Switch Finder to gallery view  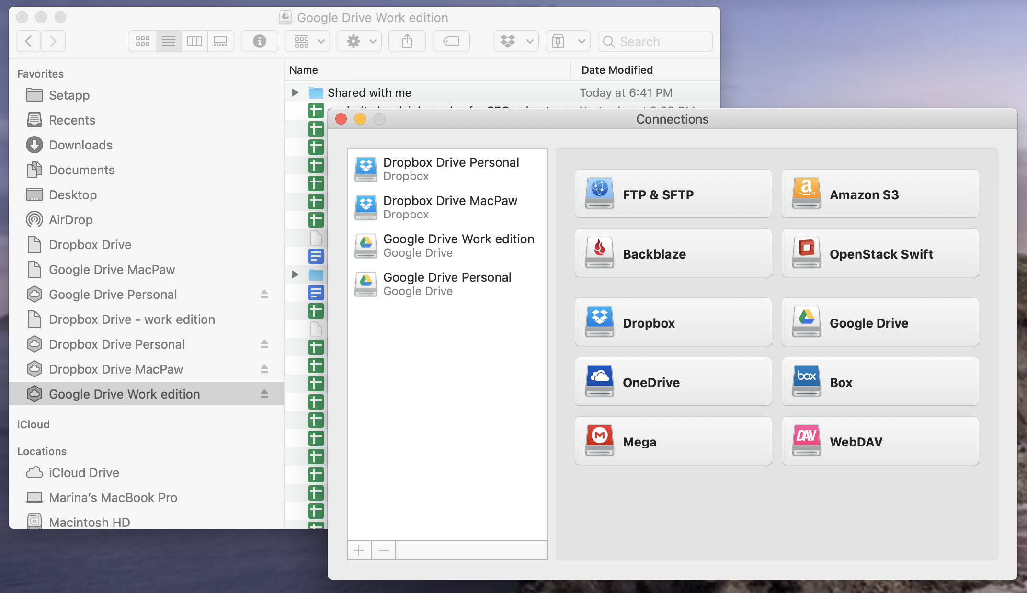220,41
